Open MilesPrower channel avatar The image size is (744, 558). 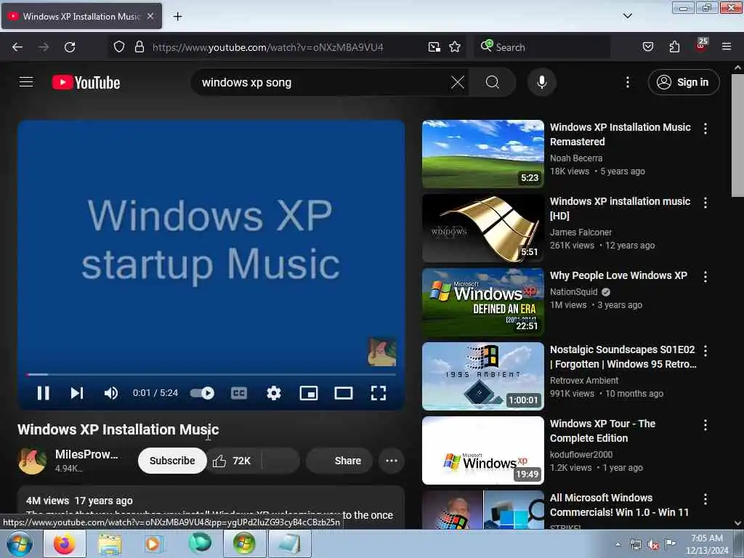coord(32,460)
